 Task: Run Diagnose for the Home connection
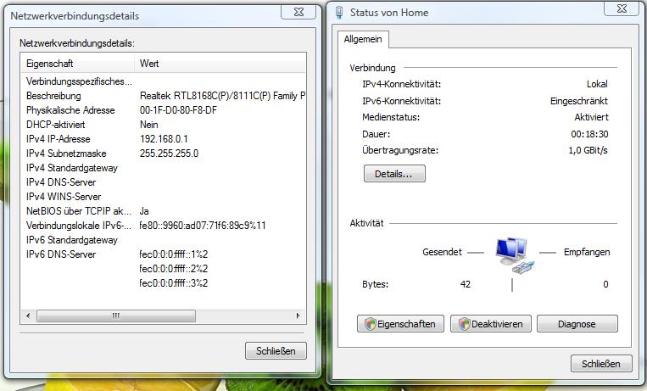click(577, 324)
